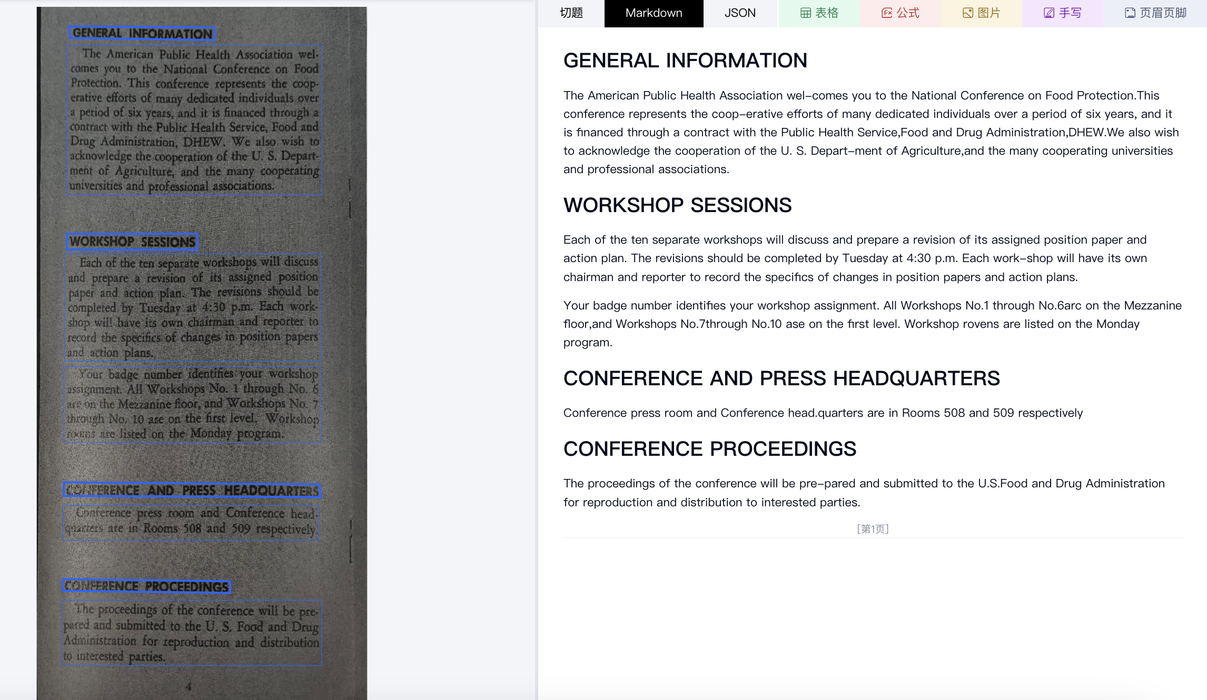Open the JSON tab
Screen dimensions: 1207x700
coord(740,13)
